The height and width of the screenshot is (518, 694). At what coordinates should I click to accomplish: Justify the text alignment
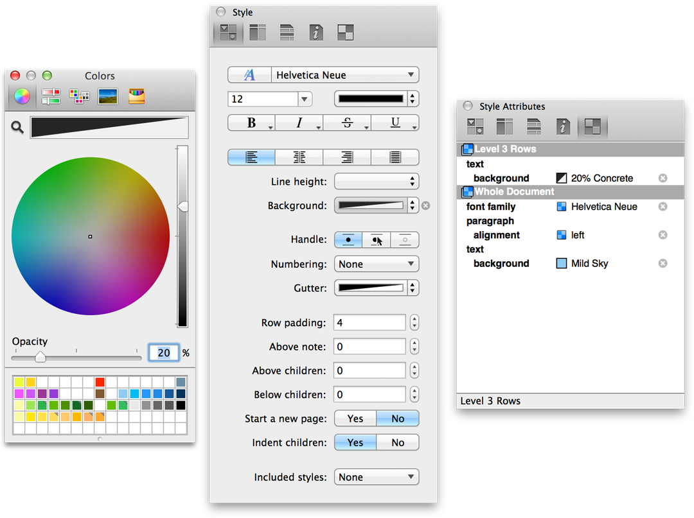[395, 157]
